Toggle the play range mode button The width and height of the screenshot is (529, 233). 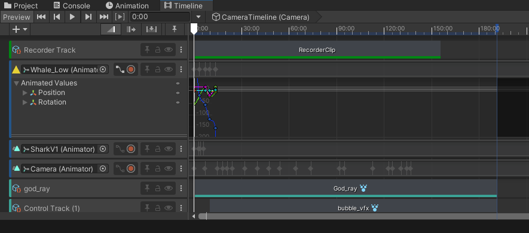tap(120, 17)
